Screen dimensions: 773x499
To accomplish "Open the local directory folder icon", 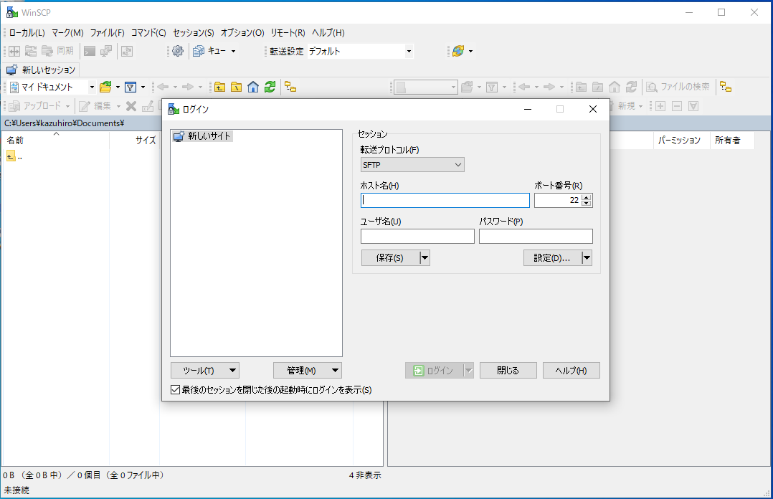I will 105,87.
